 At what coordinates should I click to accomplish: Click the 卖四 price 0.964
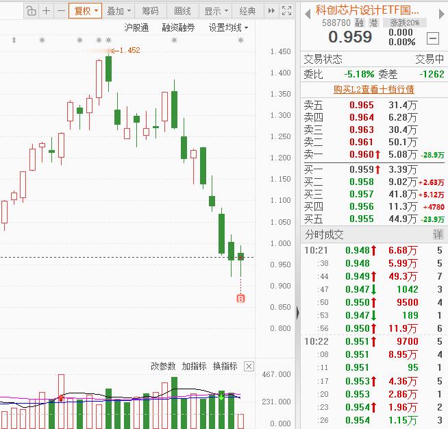(x=362, y=117)
